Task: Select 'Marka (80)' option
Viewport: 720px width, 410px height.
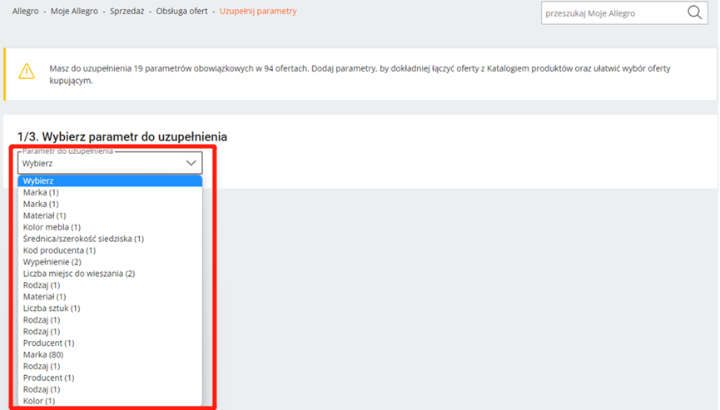Action: [x=110, y=354]
